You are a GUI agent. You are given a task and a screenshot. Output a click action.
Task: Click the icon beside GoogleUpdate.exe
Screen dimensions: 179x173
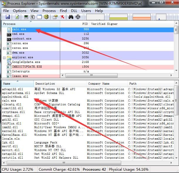pos(9,63)
